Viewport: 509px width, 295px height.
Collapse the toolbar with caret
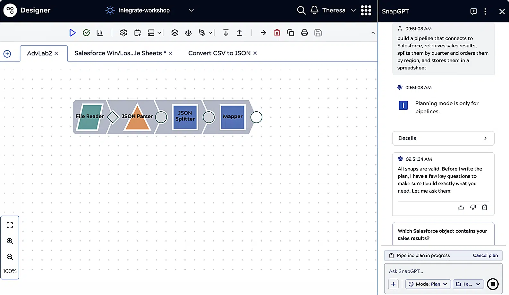point(373,33)
